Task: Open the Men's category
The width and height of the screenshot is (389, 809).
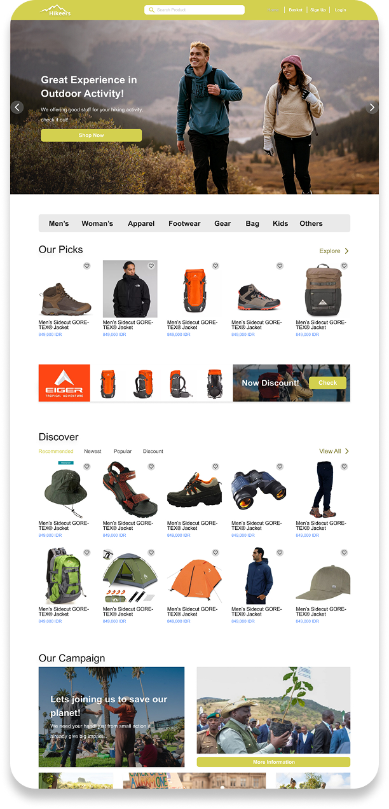Action: [x=59, y=224]
